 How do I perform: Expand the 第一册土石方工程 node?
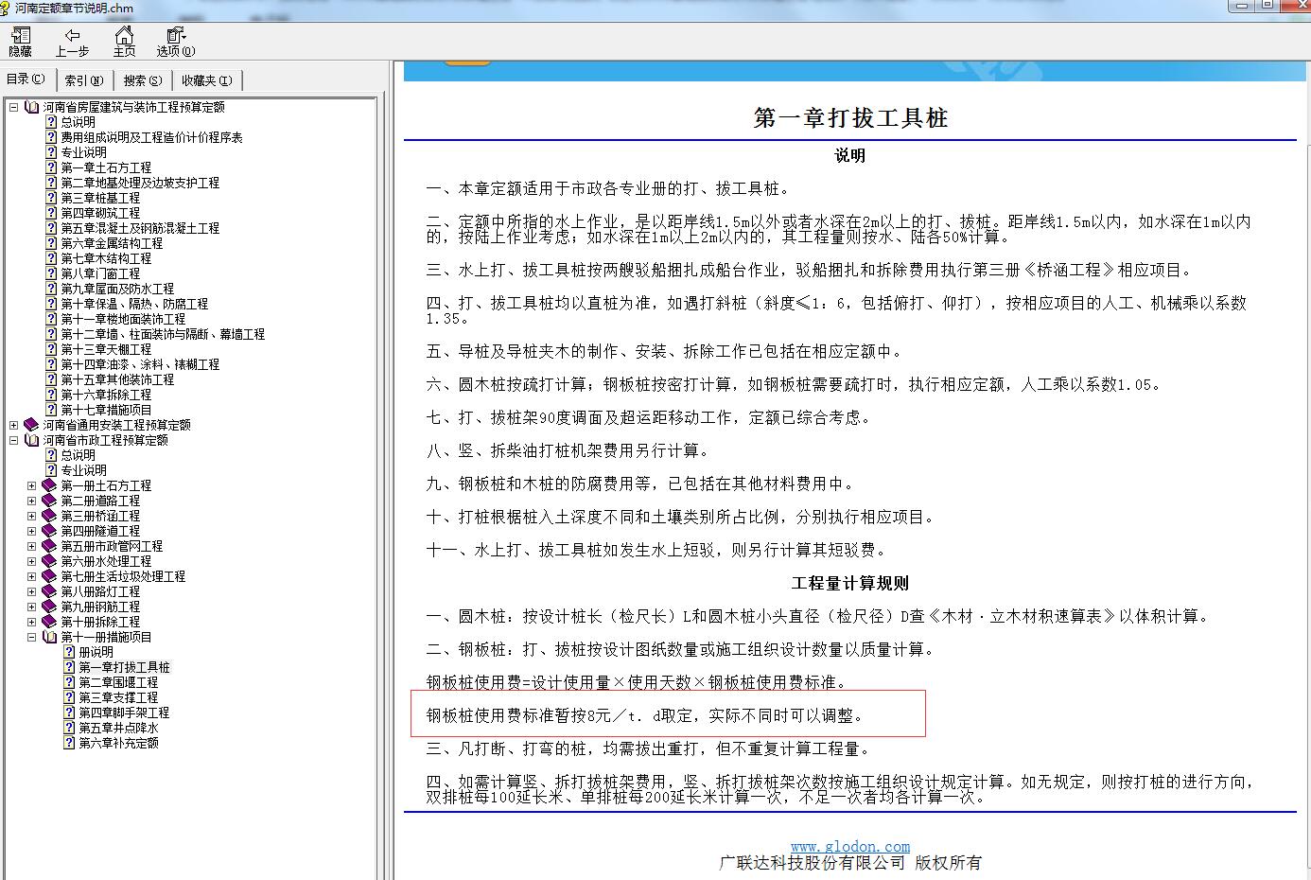coord(31,485)
